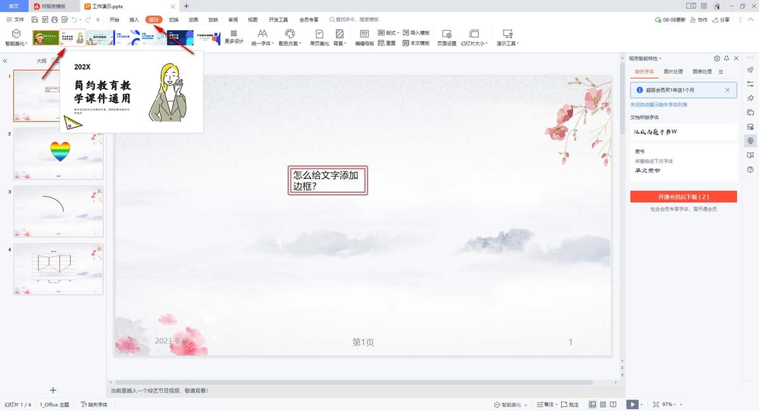Switch to normal view icon in status bar
The height and width of the screenshot is (411, 759).
coord(593,404)
